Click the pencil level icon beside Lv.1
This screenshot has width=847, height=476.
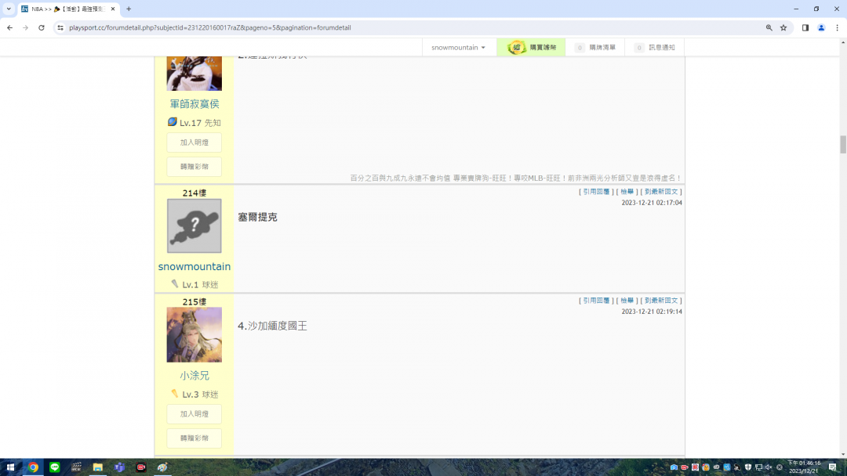pos(174,283)
